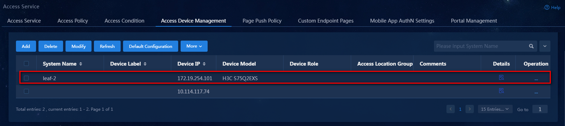Check the leaf-2 row checkbox
This screenshot has height=126, width=565.
[26, 78]
